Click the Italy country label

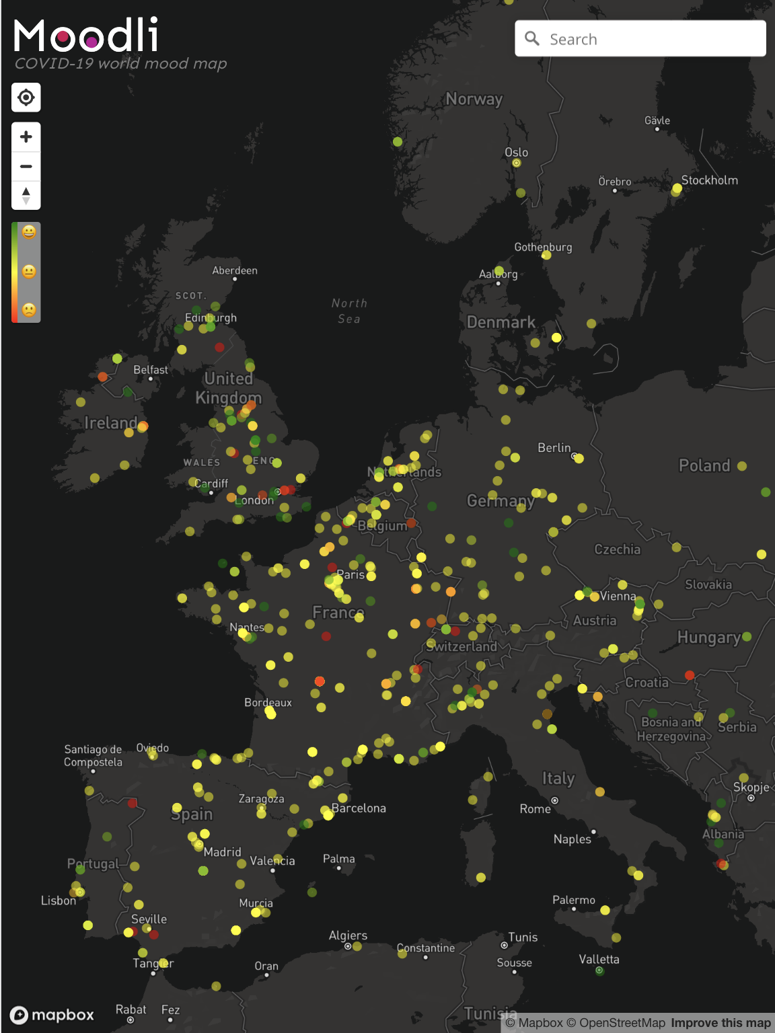[558, 779]
